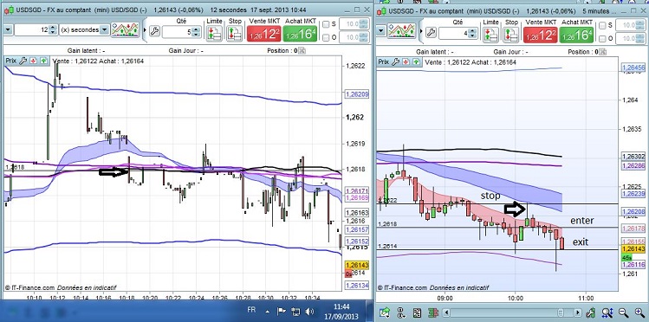This screenshot has width=649, height=322.
Task: Click volume speaker icon in system tray
Action: pyautogui.click(x=309, y=312)
